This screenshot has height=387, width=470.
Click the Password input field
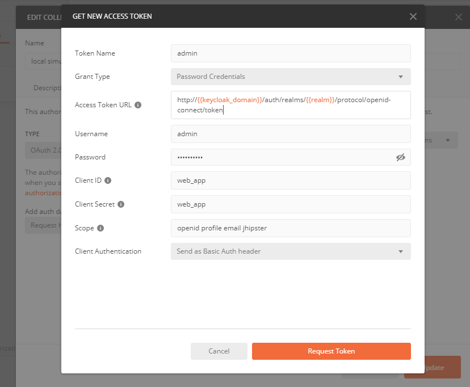tap(291, 157)
